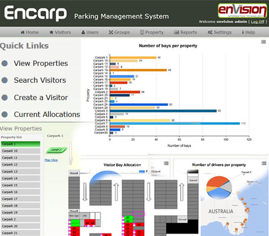This screenshot has height=236, width=269.
Task: Click the Carpark 7 bar showing 112
Action: click(x=175, y=123)
